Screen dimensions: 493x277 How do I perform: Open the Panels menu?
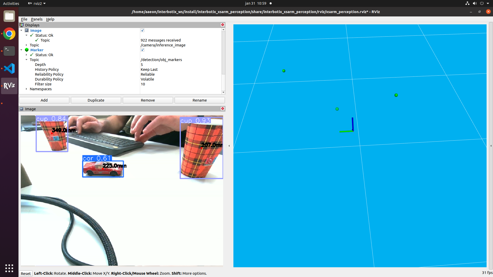pos(37,19)
